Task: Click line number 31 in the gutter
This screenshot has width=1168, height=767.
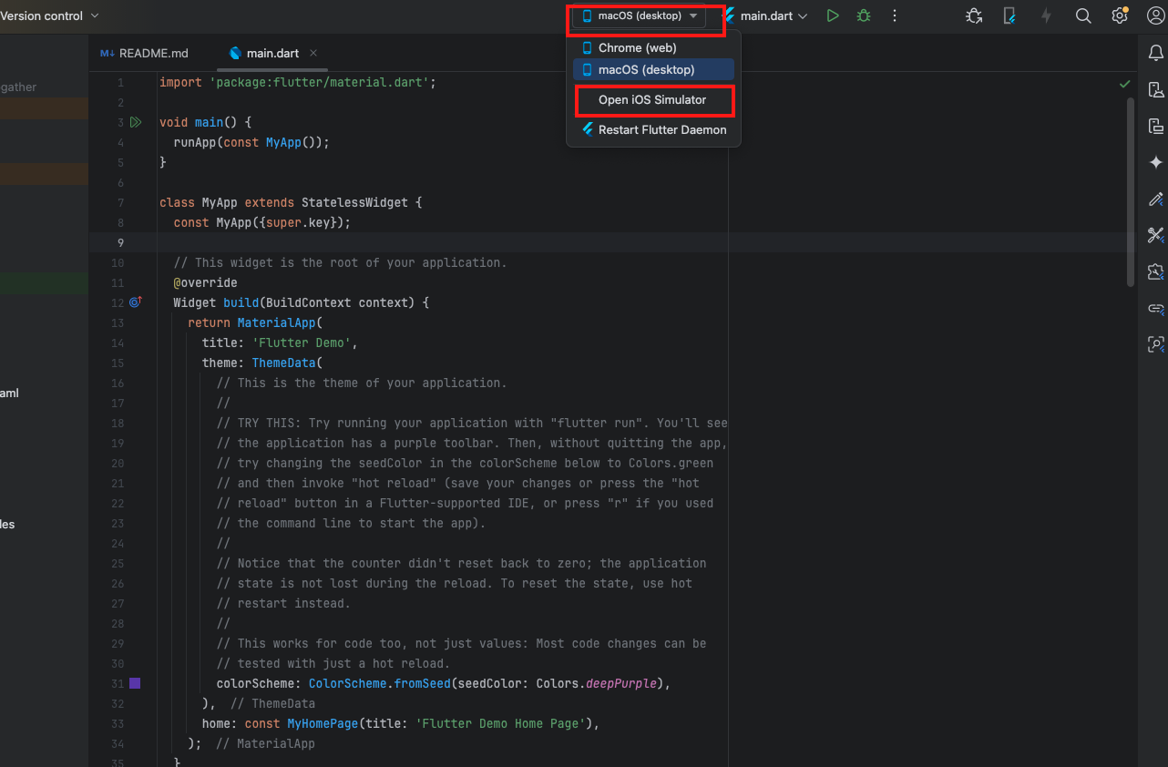Action: 118,683
